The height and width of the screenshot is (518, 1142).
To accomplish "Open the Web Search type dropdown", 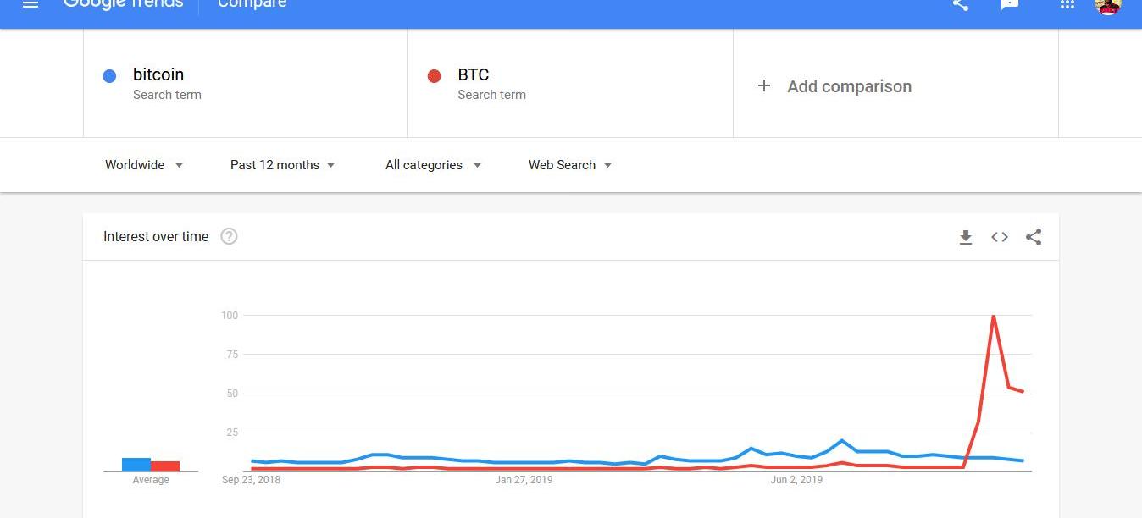I will click(570, 165).
